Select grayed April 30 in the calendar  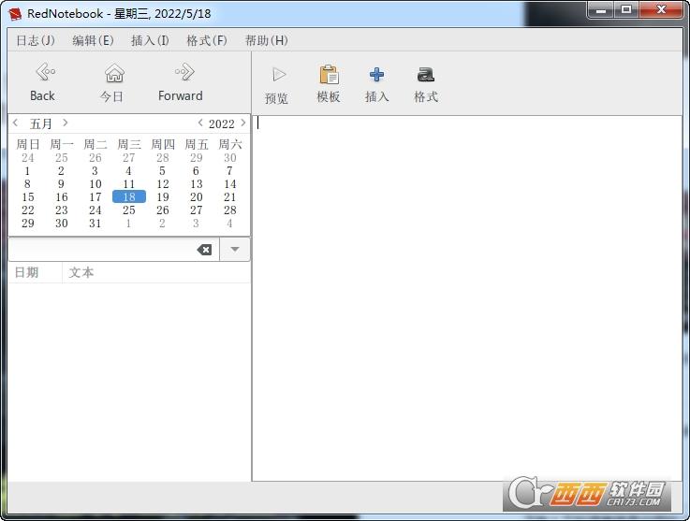coord(229,157)
